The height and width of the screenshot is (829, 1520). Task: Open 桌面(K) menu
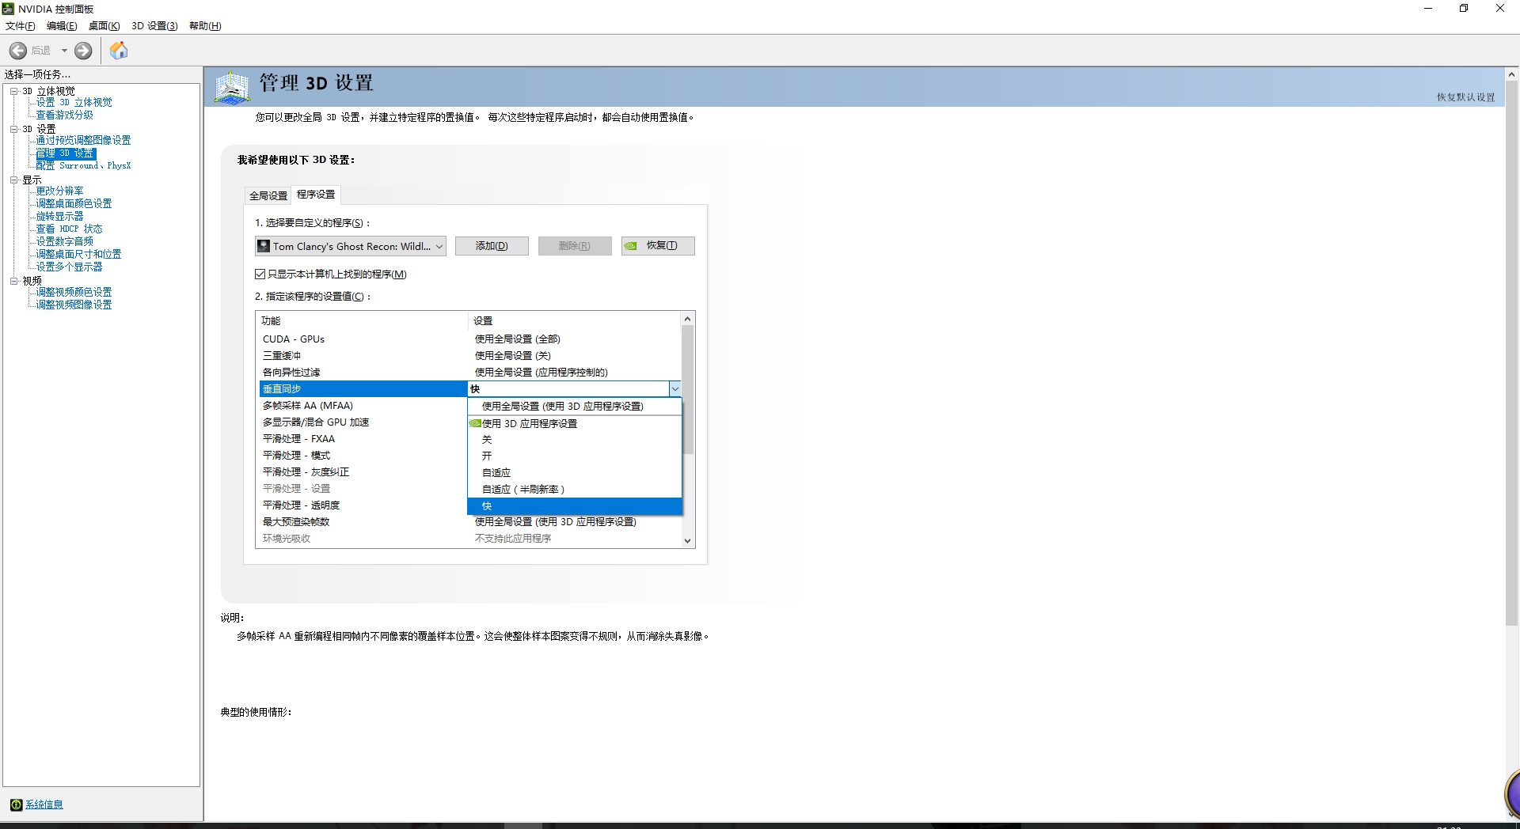point(104,26)
